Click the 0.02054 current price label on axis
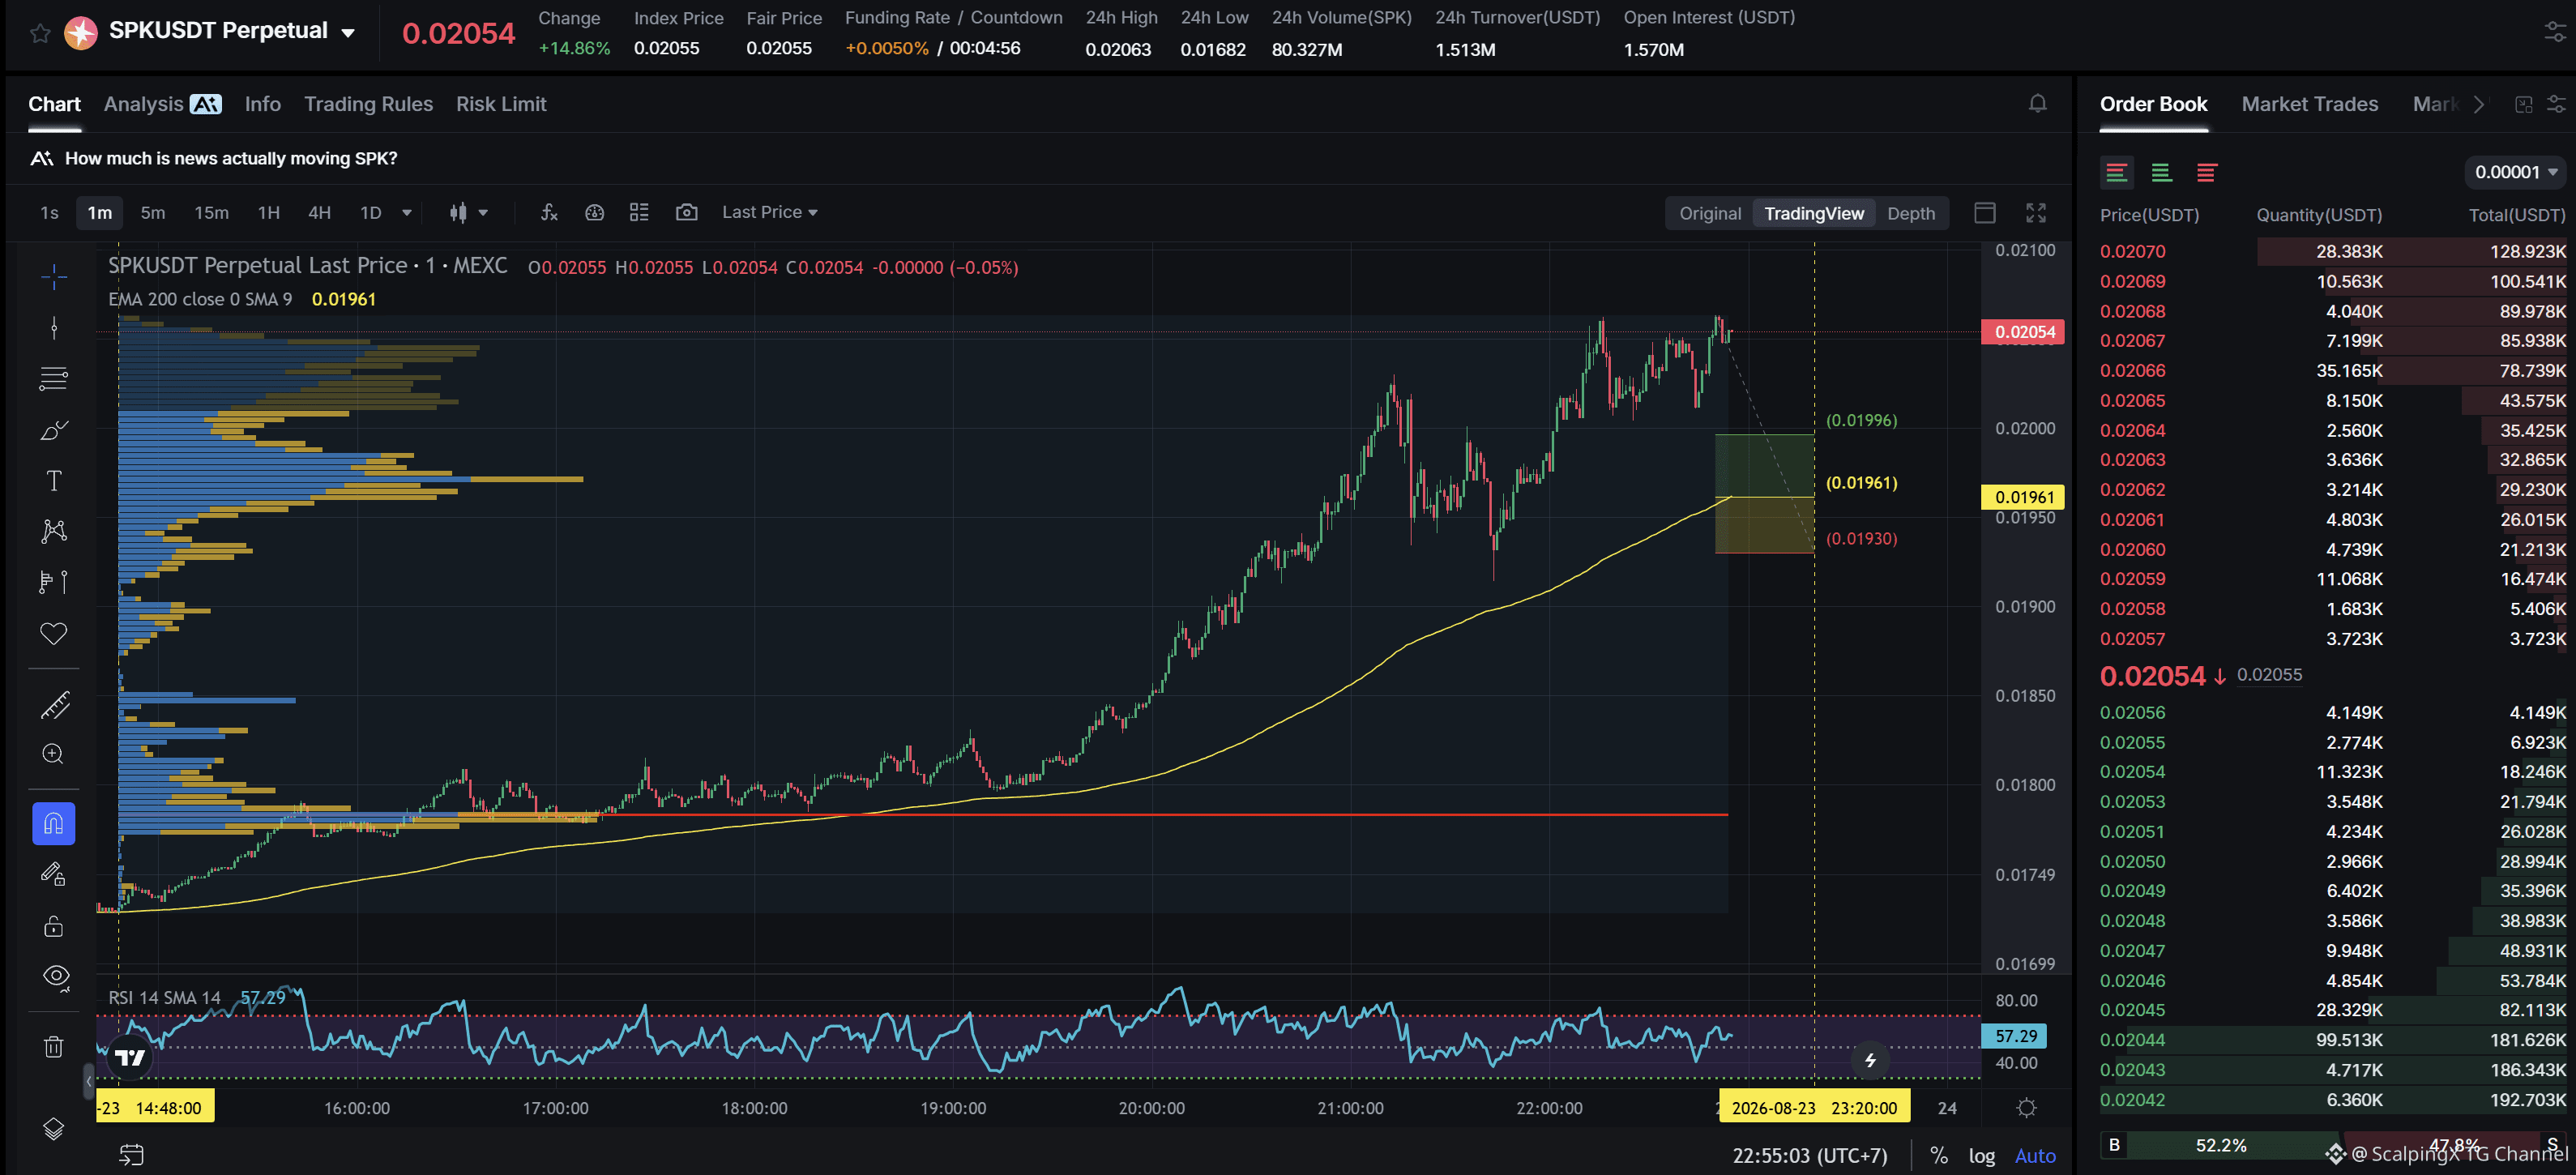2576x1175 pixels. click(2024, 332)
